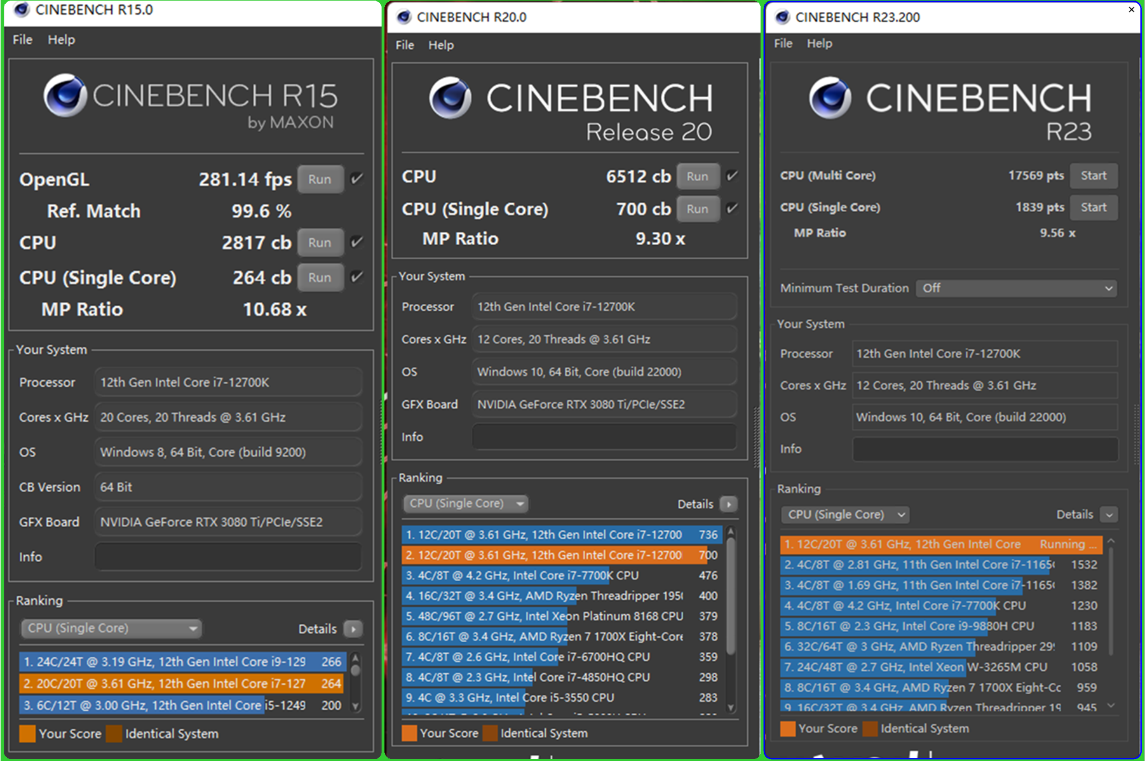Click the orange Your Score swatch in R20

click(409, 733)
